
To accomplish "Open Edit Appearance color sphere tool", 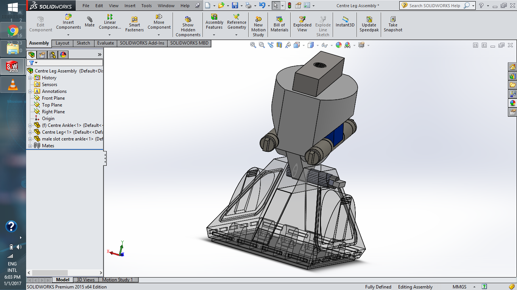I will [x=338, y=45].
